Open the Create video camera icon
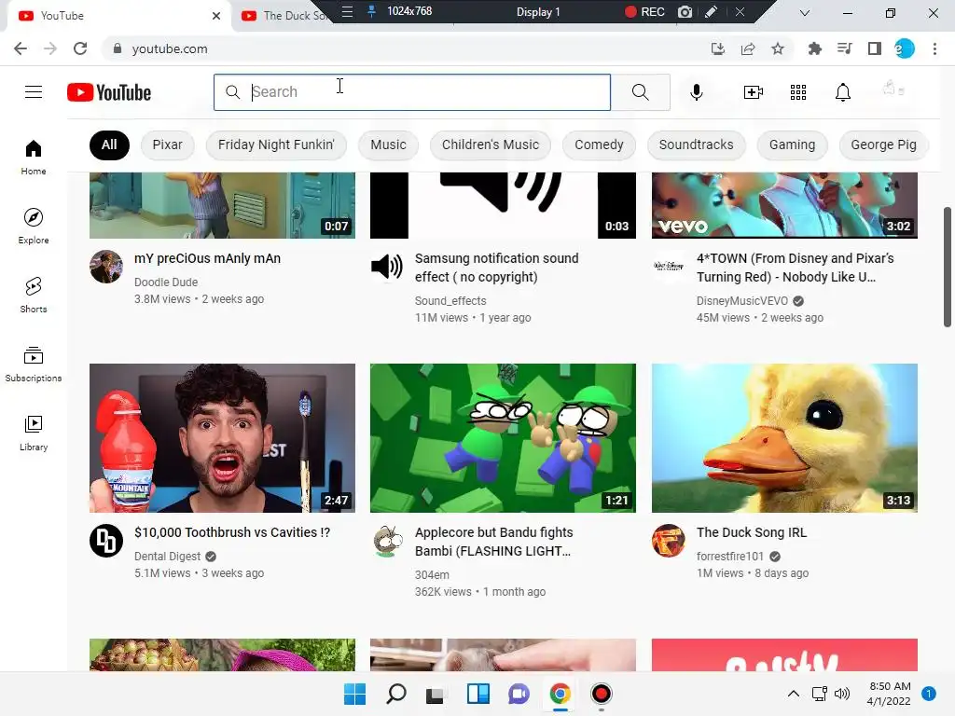Image resolution: width=955 pixels, height=716 pixels. 754,92
